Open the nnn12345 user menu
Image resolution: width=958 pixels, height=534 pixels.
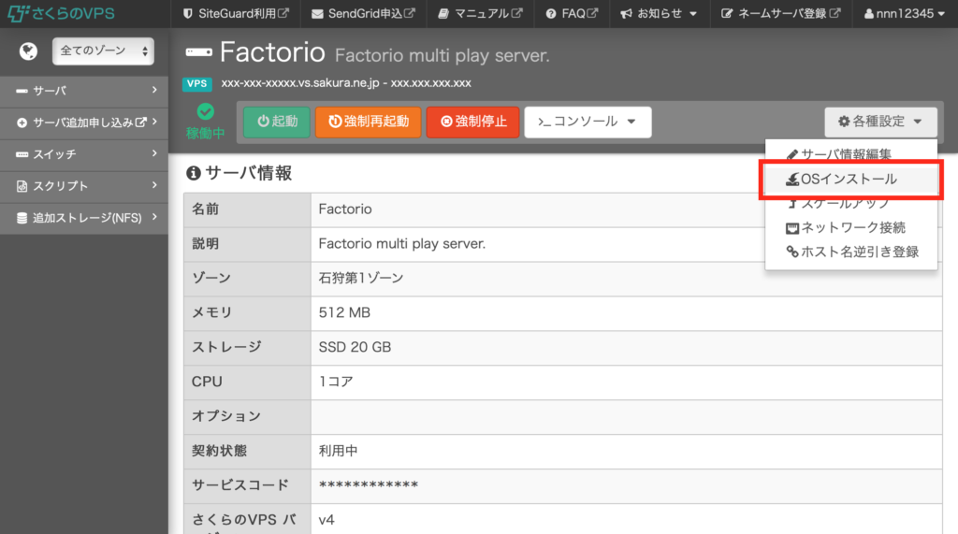point(905,13)
